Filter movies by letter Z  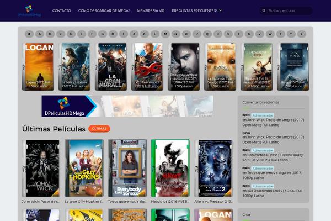point(301,34)
